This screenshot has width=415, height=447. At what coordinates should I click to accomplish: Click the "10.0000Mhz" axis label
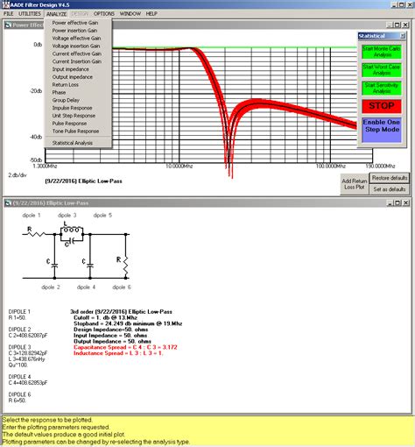click(x=179, y=167)
